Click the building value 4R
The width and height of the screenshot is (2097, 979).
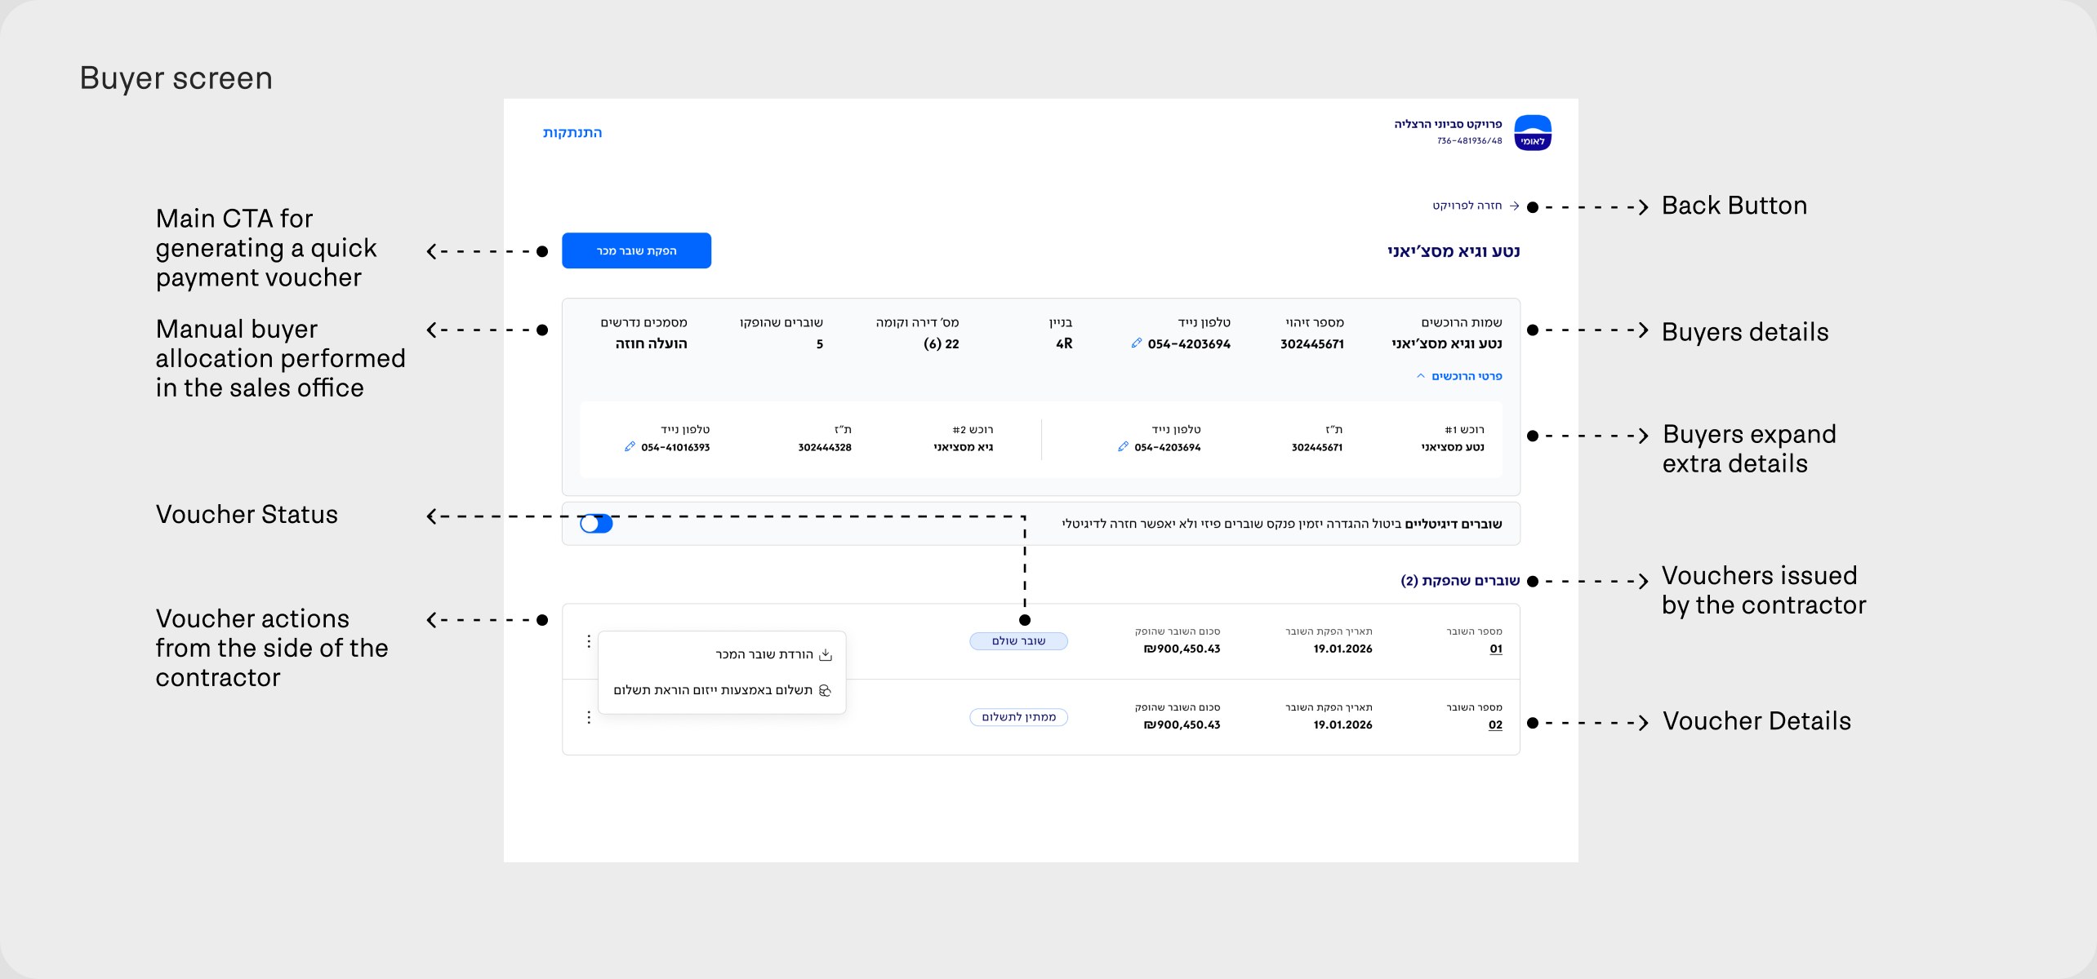click(1064, 344)
